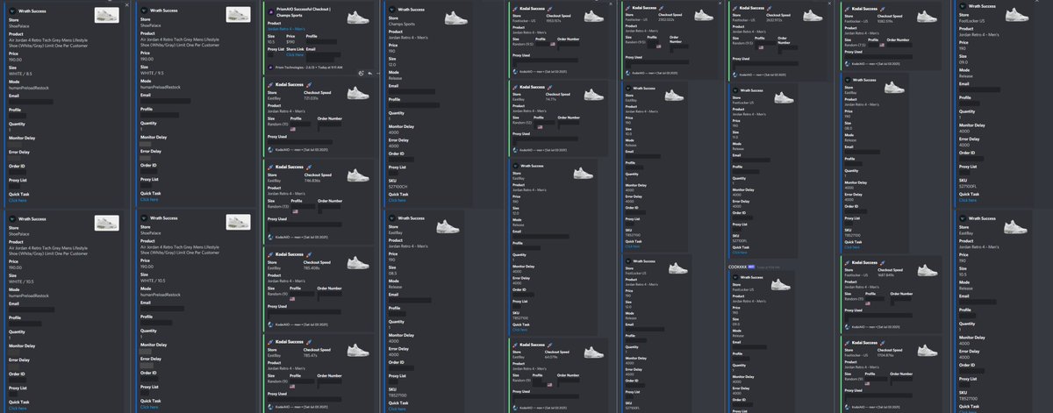Click the shoe thumbnail in the Wrath EastBay size 08.0 card
This screenshot has height=413, width=1053.
click(x=893, y=87)
